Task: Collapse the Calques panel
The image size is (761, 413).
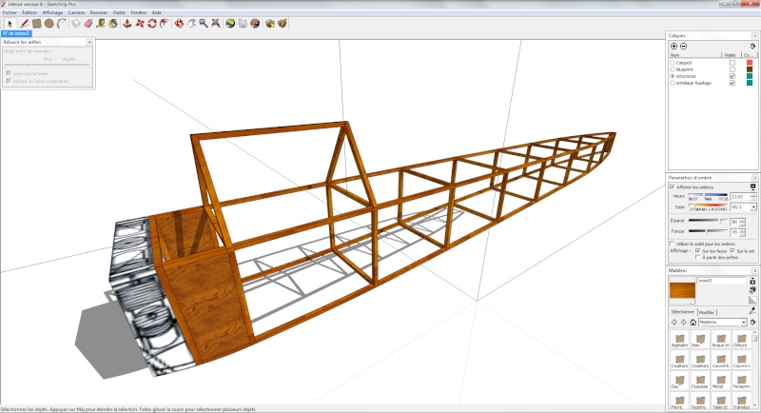Action: pyautogui.click(x=754, y=35)
